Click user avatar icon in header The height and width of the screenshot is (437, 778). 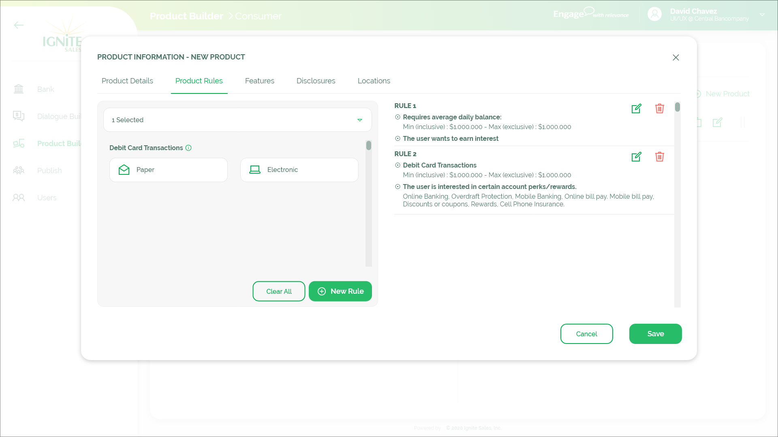point(654,15)
